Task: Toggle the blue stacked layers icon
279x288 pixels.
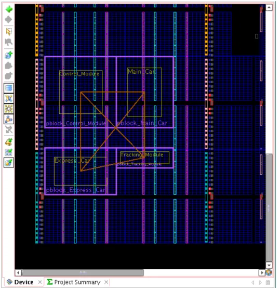Action: 9,88
